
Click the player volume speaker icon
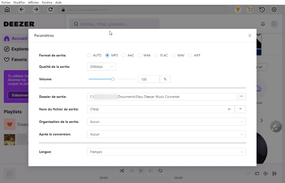(x=266, y=174)
